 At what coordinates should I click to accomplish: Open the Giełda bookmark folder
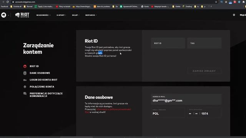click(x=176, y=7)
